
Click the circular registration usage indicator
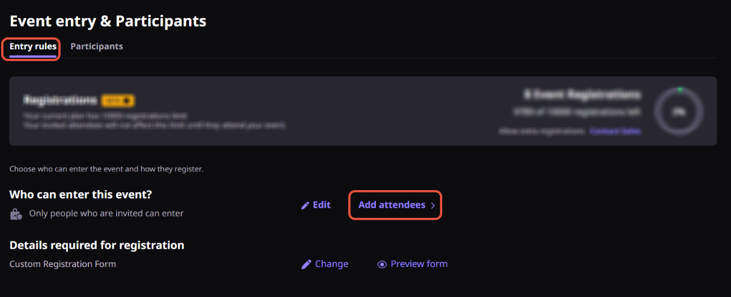tap(678, 111)
